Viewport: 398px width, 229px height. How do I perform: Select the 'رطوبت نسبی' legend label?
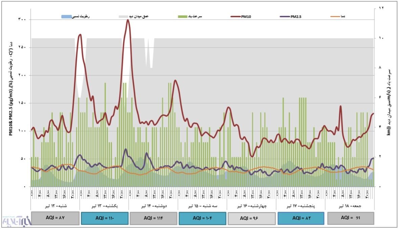81,17
